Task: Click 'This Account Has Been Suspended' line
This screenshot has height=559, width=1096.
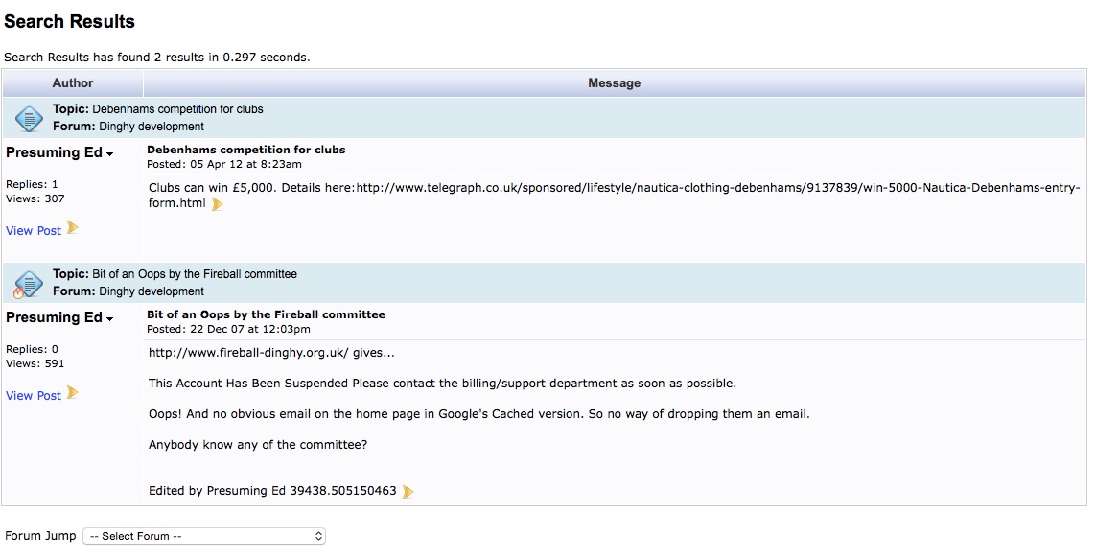Action: tap(442, 384)
